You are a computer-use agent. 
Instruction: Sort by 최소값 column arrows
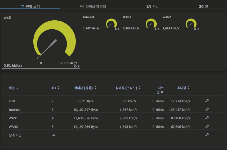(x=162, y=92)
